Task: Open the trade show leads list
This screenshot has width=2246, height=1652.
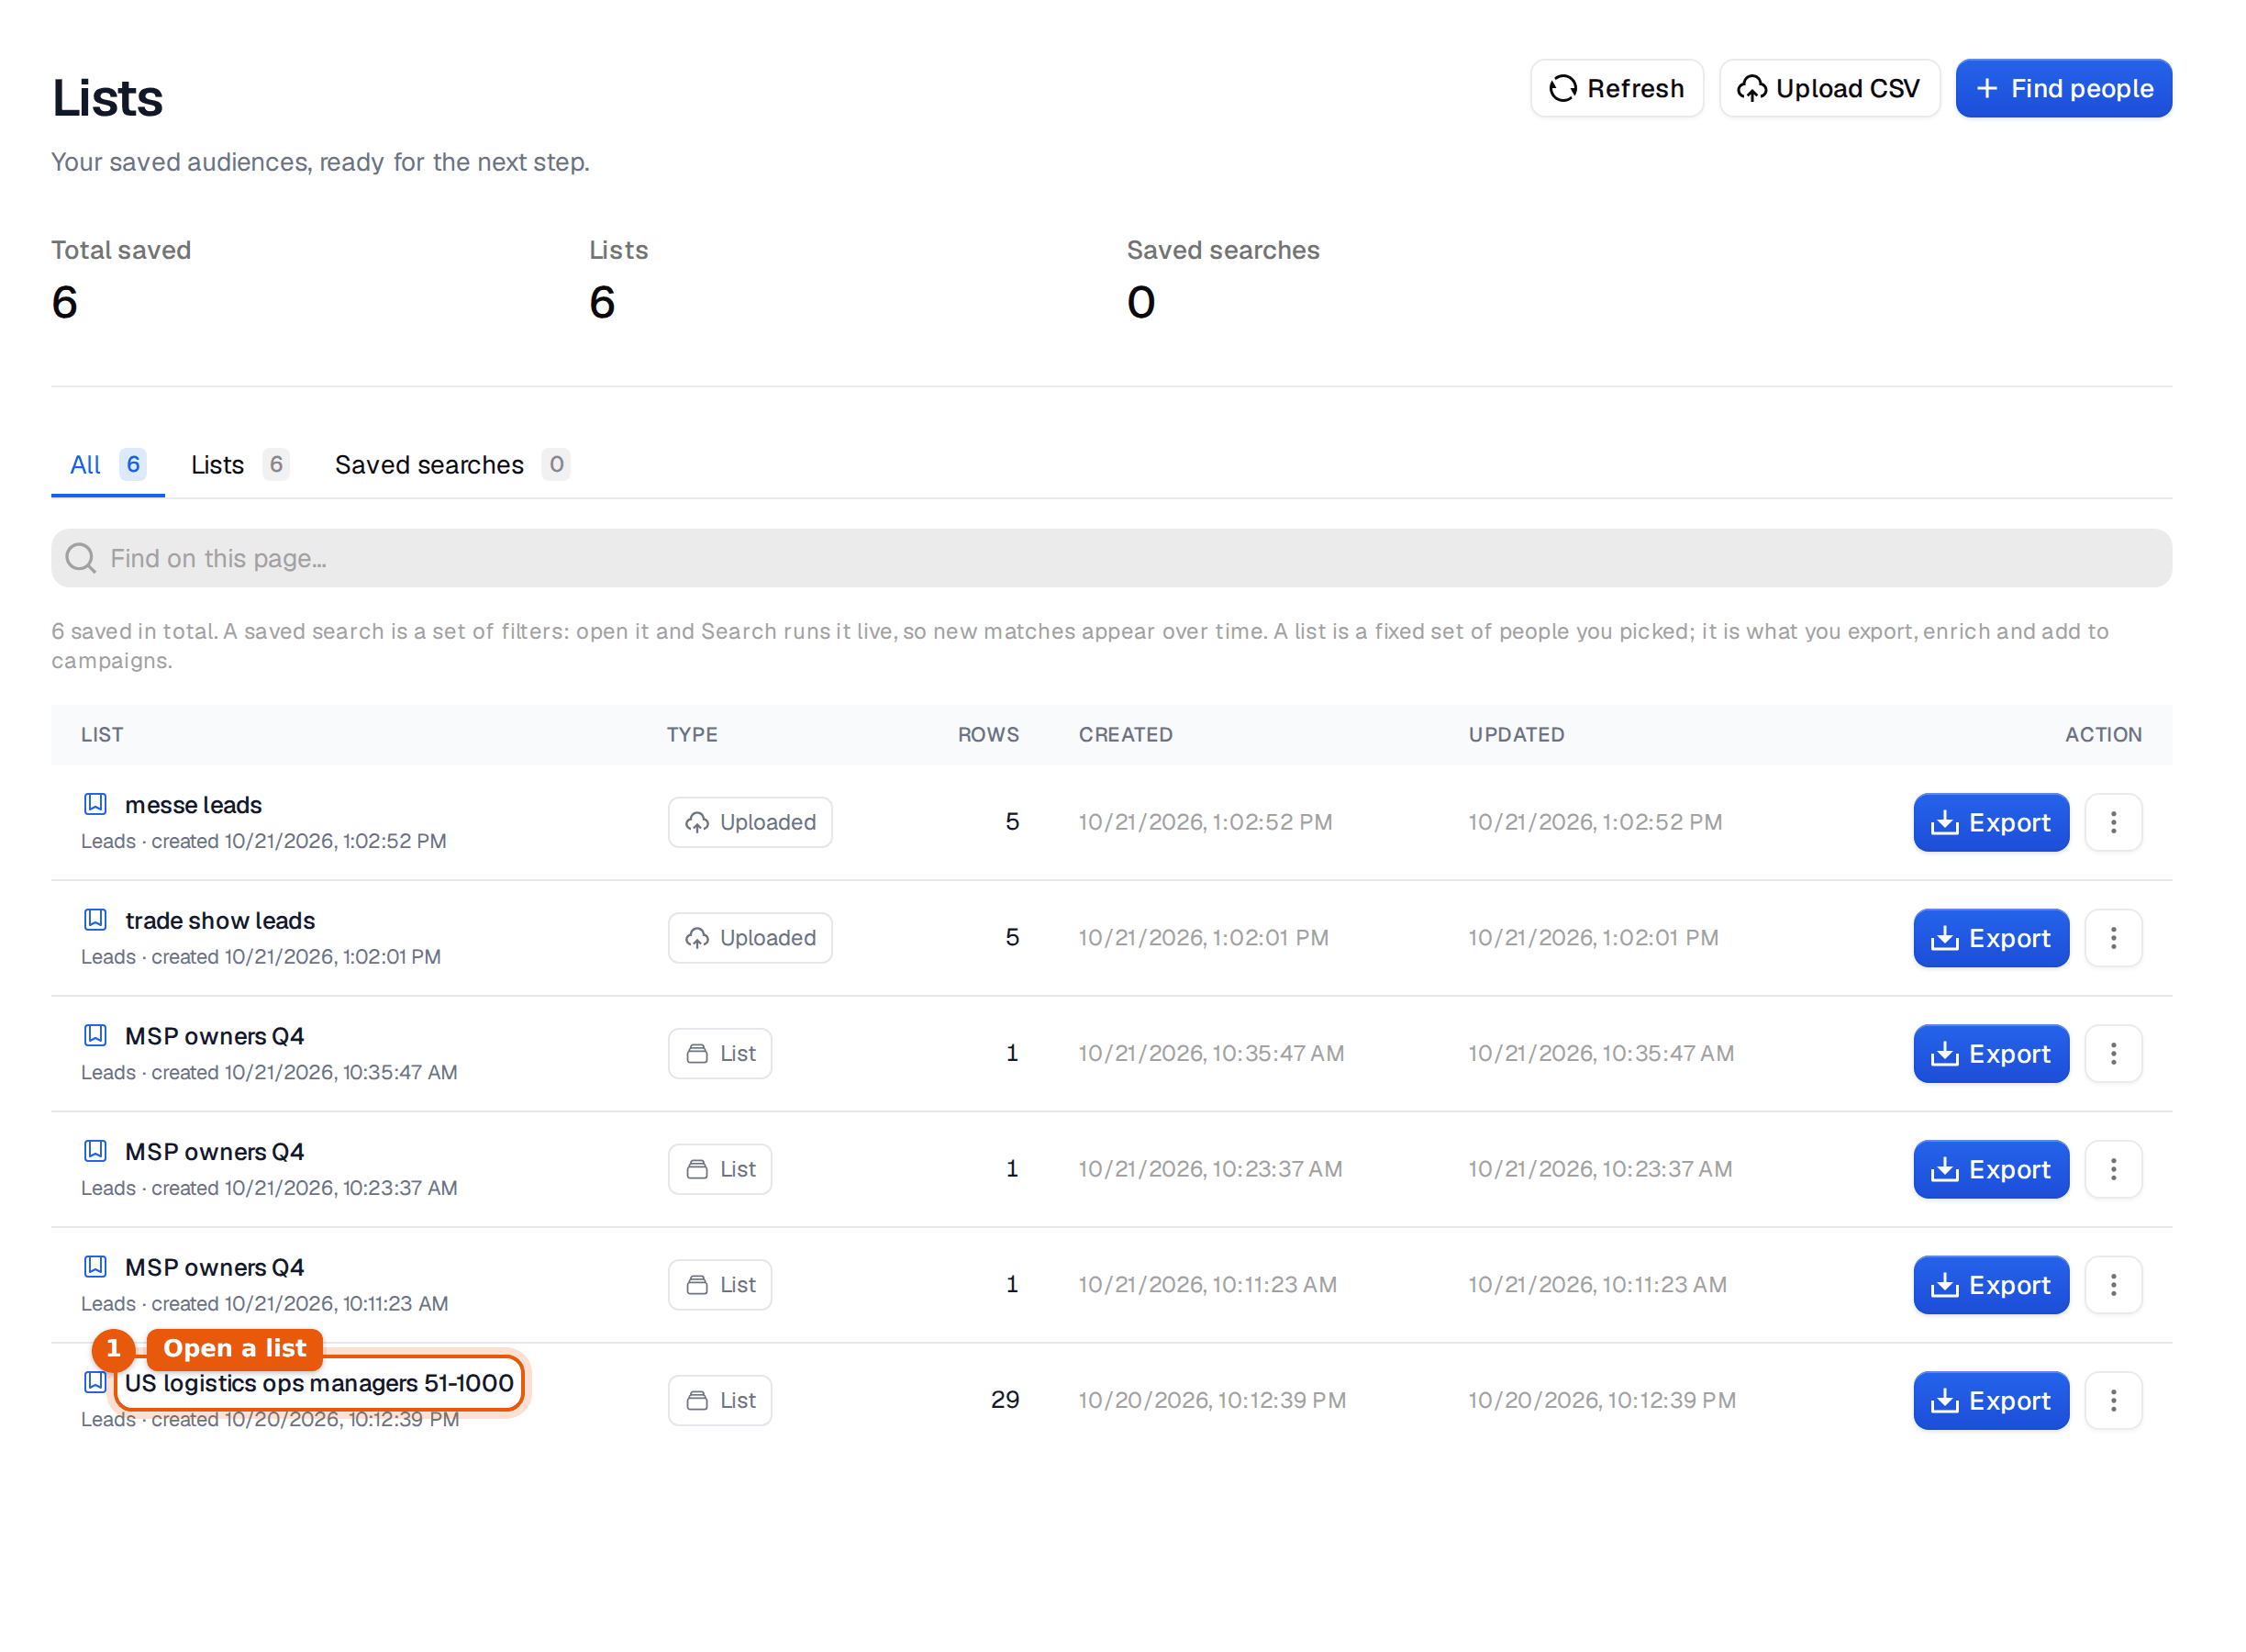Action: tap(220, 920)
